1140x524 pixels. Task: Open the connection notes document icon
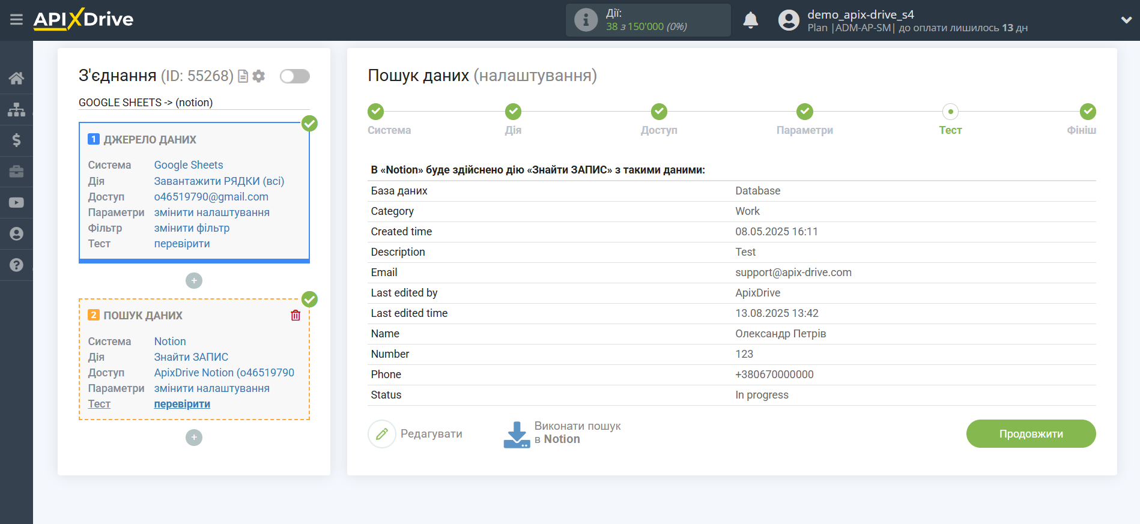(x=243, y=76)
